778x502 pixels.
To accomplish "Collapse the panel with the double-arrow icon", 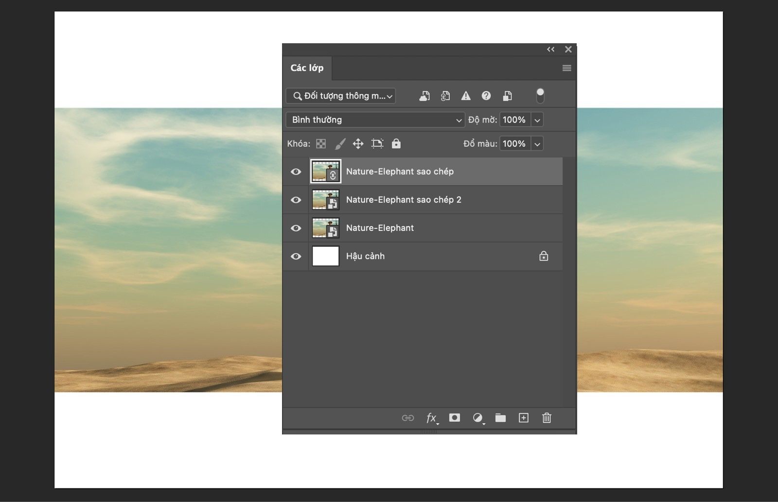I will click(x=550, y=49).
